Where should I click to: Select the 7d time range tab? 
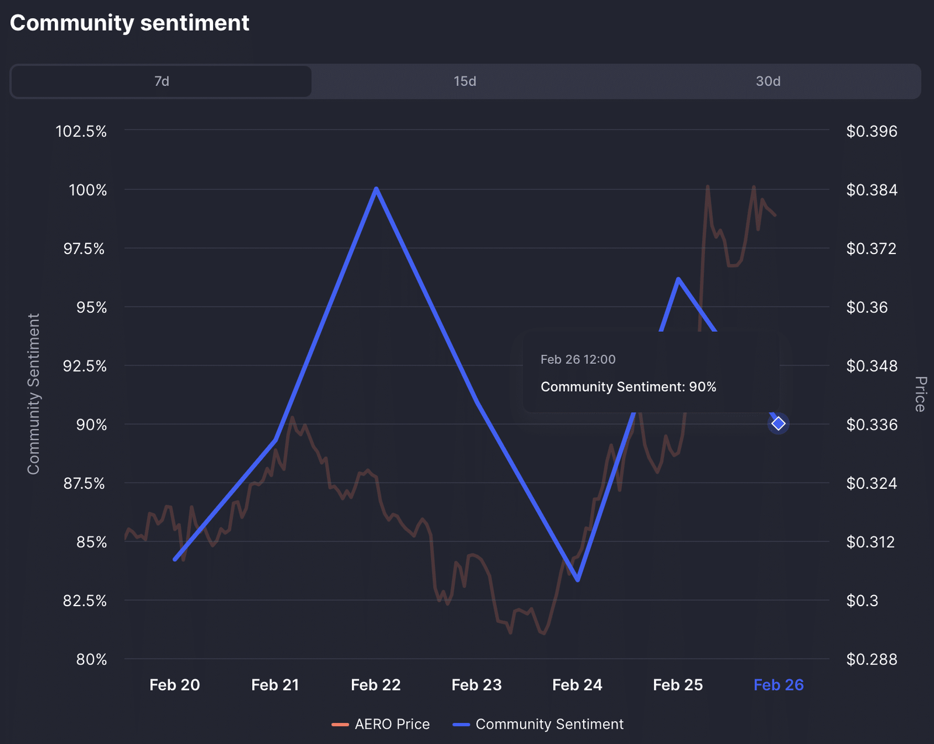pos(161,81)
